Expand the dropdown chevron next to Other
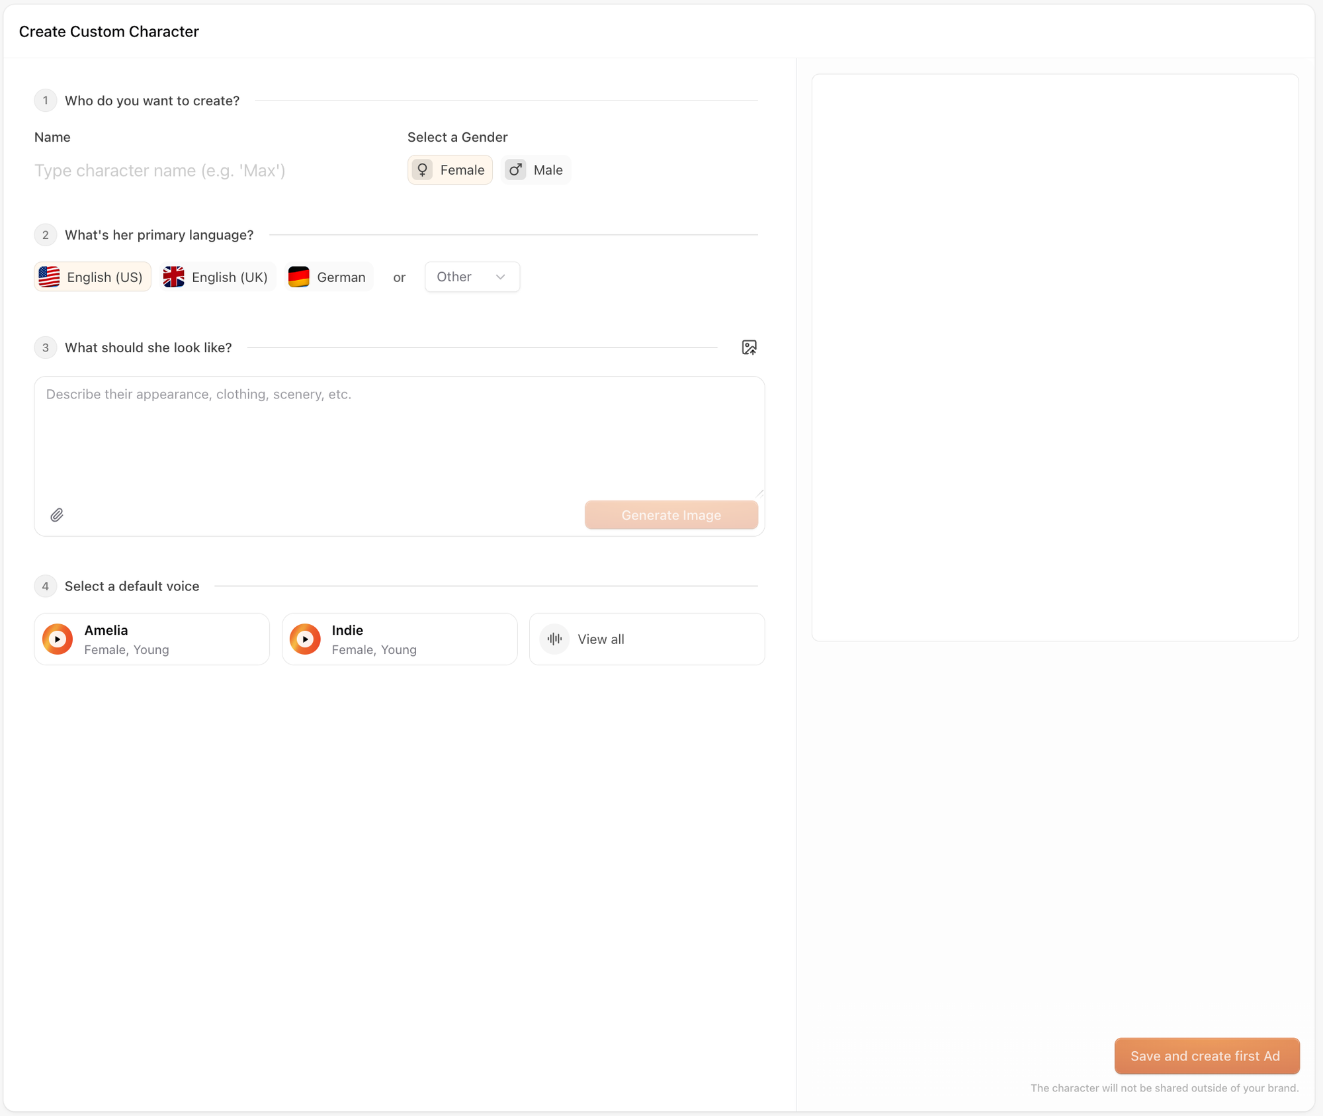Viewport: 1323px width, 1116px height. coord(501,277)
